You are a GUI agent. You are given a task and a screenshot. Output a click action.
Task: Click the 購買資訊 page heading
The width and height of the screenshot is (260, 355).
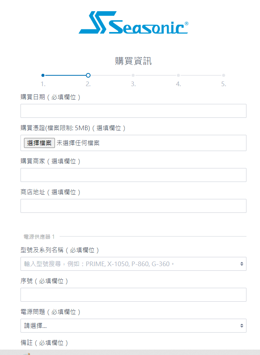pyautogui.click(x=133, y=61)
